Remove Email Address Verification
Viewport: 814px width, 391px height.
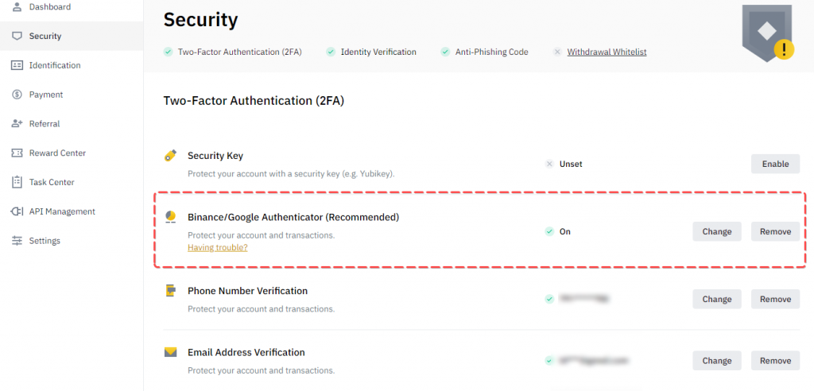(775, 360)
